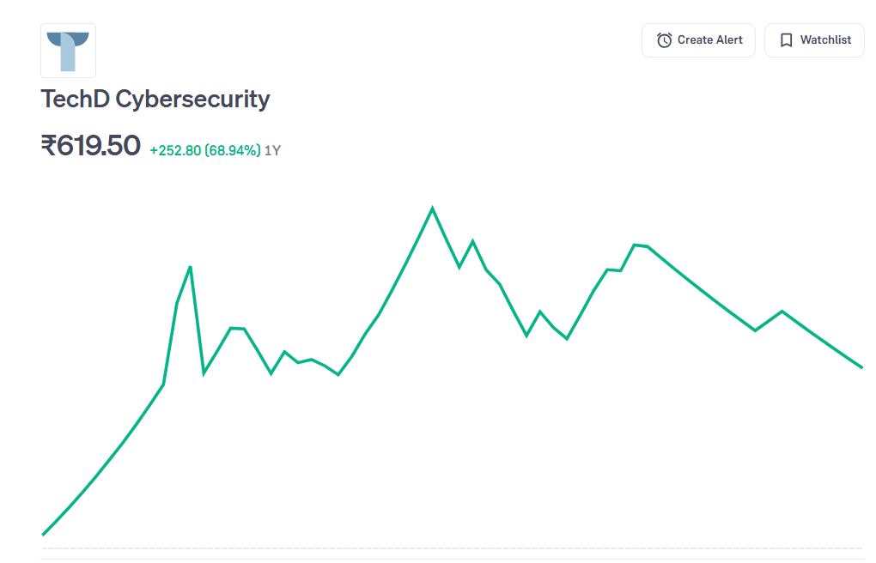Click the dip just before the last small peak

pos(755,330)
